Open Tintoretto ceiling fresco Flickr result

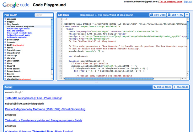click(x=33, y=98)
